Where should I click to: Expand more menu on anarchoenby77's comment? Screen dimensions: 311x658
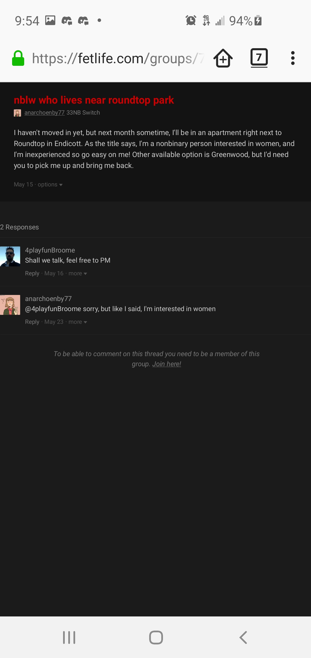(x=78, y=322)
